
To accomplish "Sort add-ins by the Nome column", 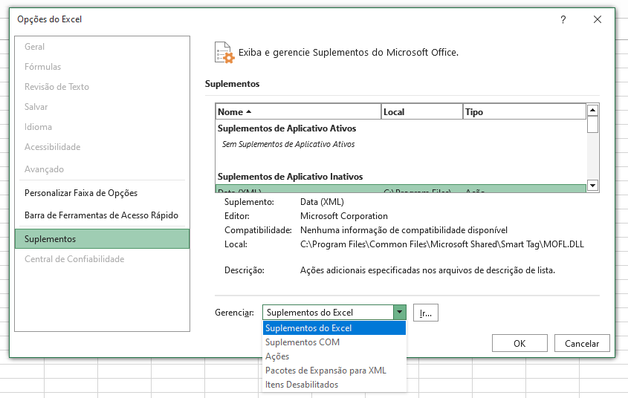I will point(298,112).
